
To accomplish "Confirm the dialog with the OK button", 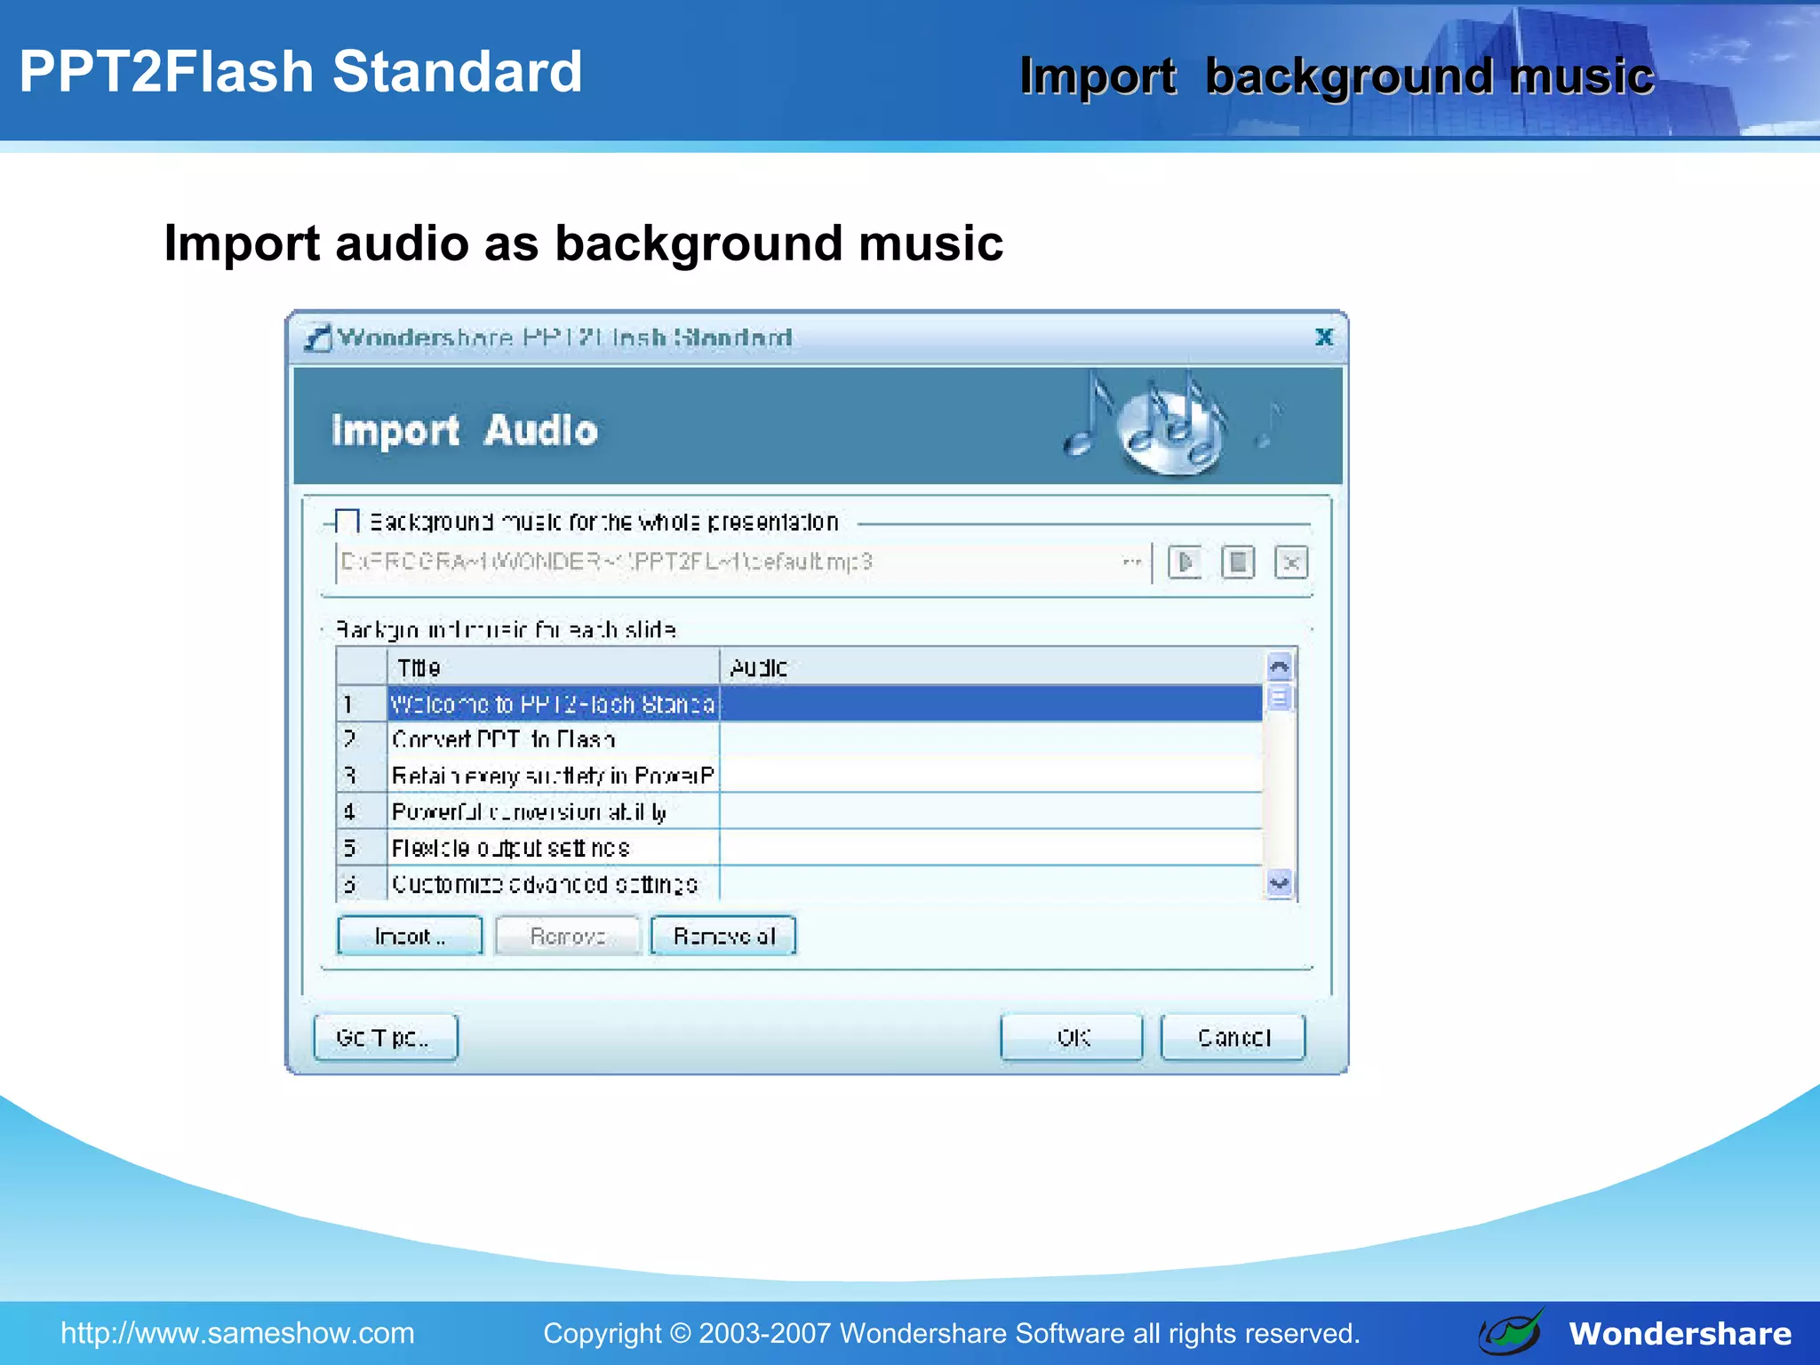I will pos(1072,1037).
